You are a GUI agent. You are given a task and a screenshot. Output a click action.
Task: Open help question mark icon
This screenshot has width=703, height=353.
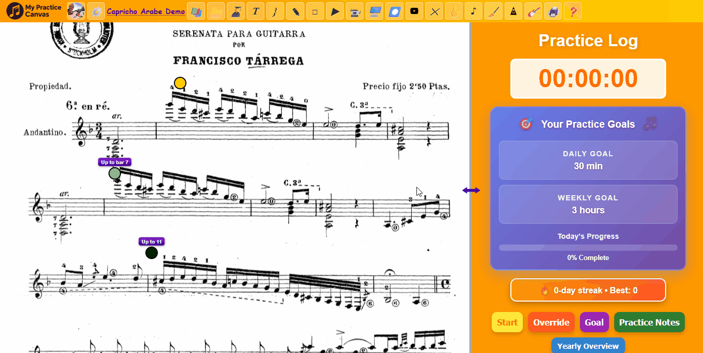pyautogui.click(x=573, y=11)
